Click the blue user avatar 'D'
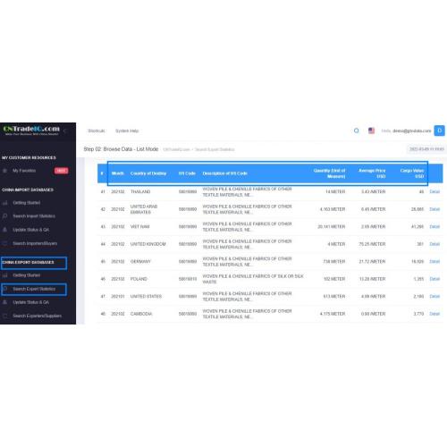Image resolution: width=447 pixels, height=447 pixels. coord(439,131)
